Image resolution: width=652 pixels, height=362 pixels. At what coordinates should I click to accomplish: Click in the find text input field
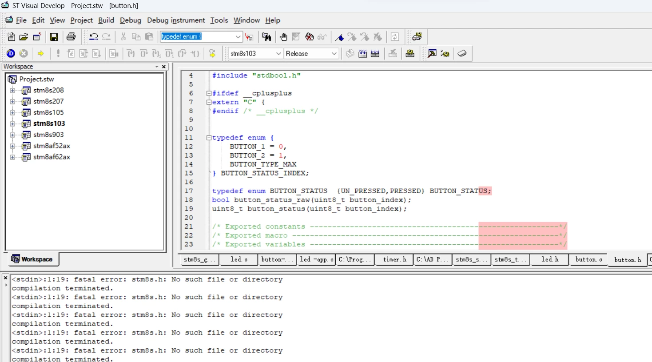pyautogui.click(x=197, y=37)
